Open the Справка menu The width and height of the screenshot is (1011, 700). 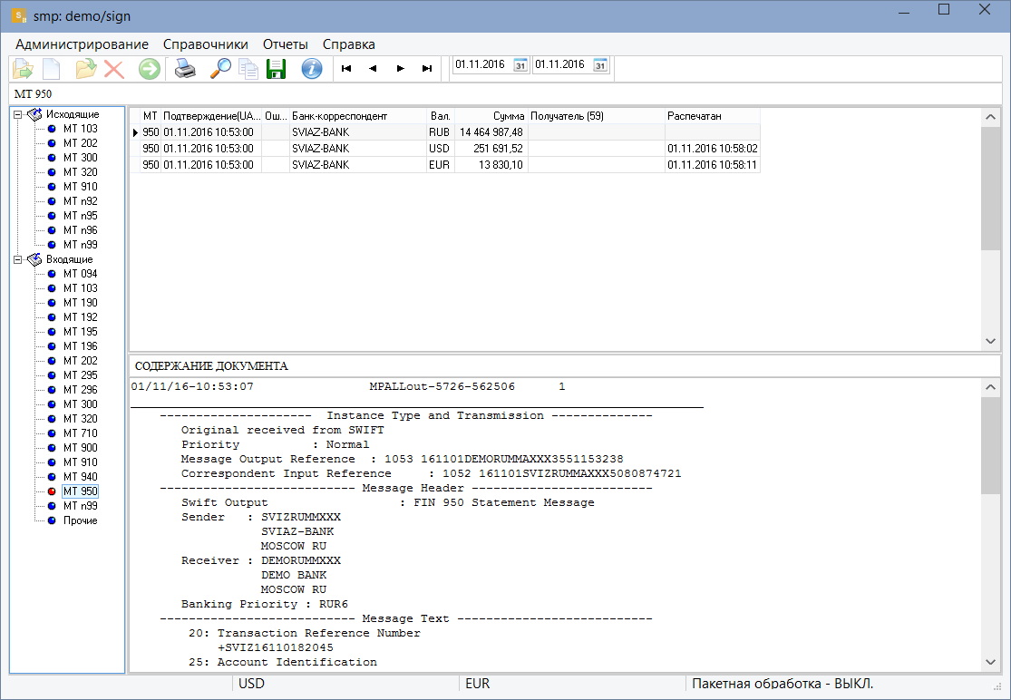click(349, 44)
